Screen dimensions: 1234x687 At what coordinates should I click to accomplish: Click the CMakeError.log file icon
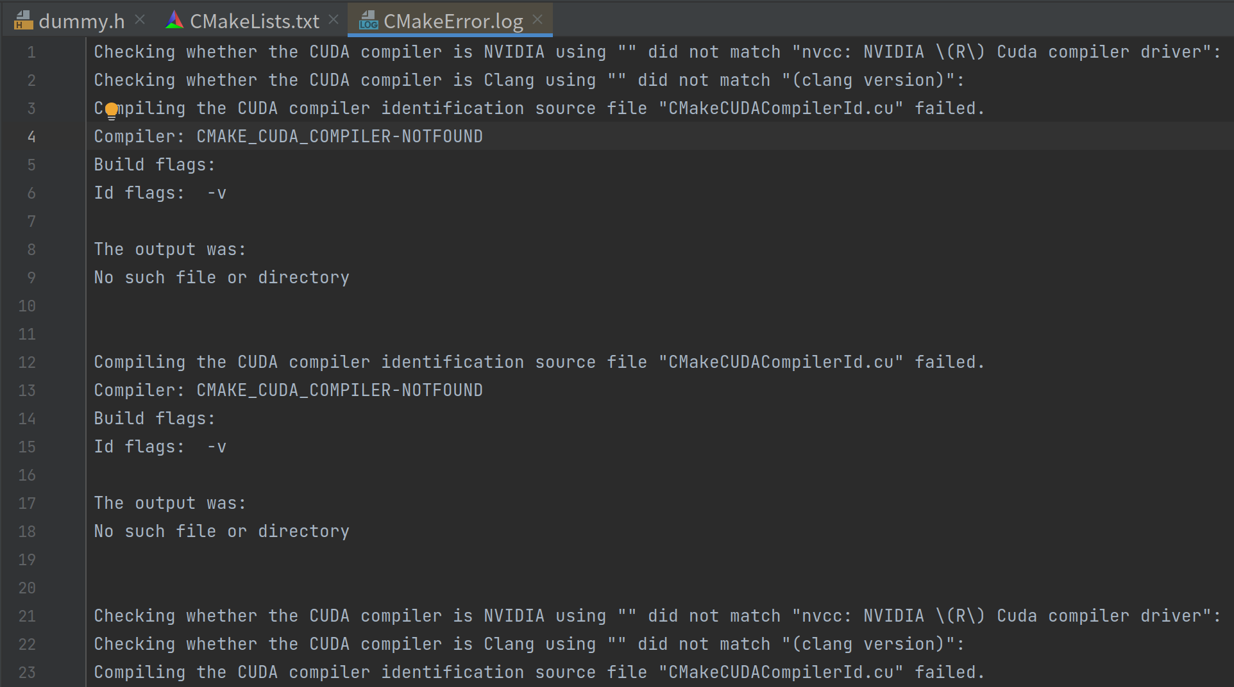[x=368, y=21]
